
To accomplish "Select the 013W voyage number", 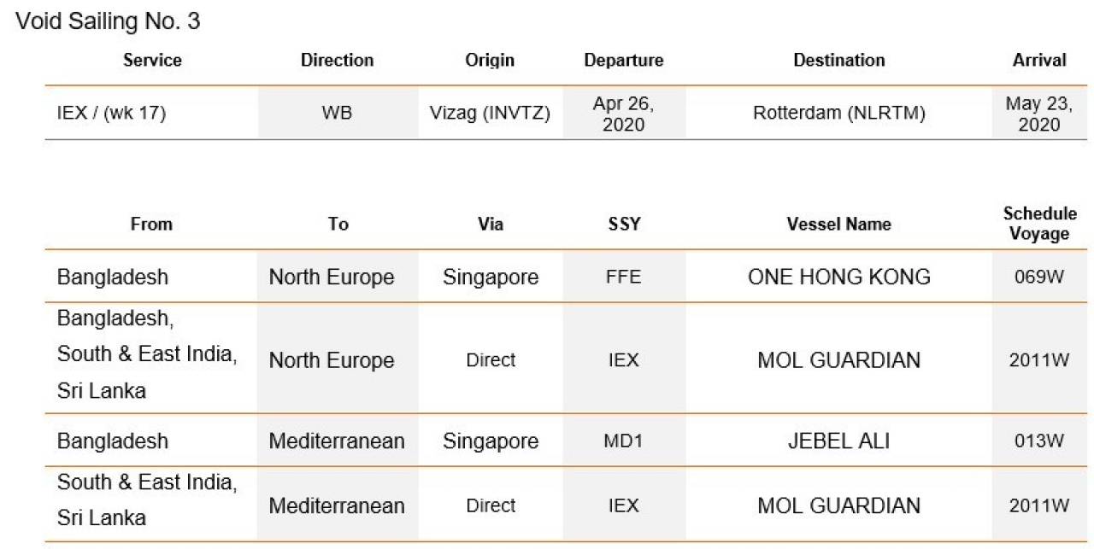I will point(1039,441).
